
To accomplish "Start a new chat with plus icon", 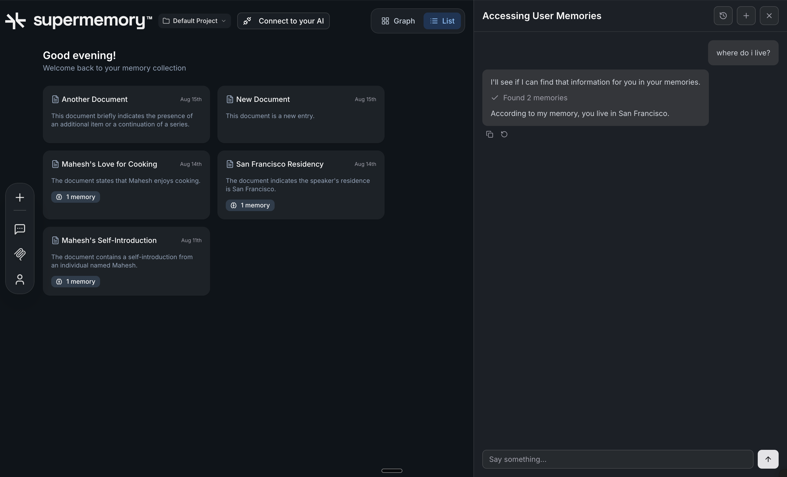I will click(746, 16).
